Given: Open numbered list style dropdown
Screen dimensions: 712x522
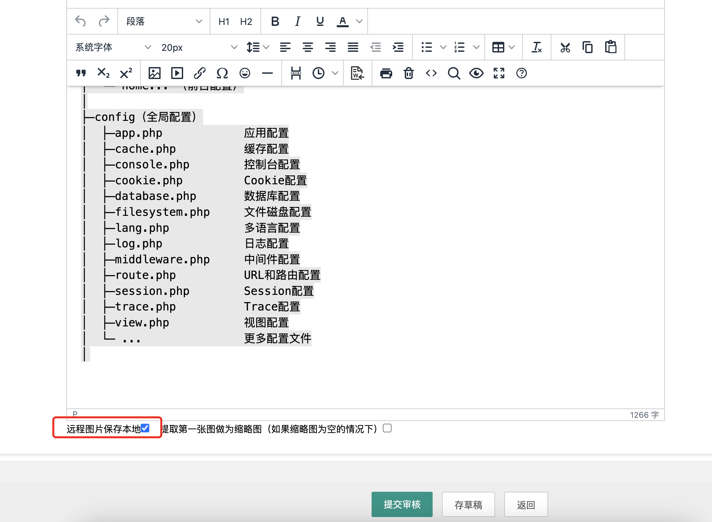Looking at the screenshot, I should tap(476, 47).
